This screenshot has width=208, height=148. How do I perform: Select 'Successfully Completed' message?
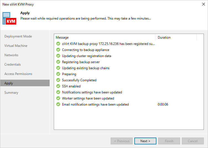[79, 80]
